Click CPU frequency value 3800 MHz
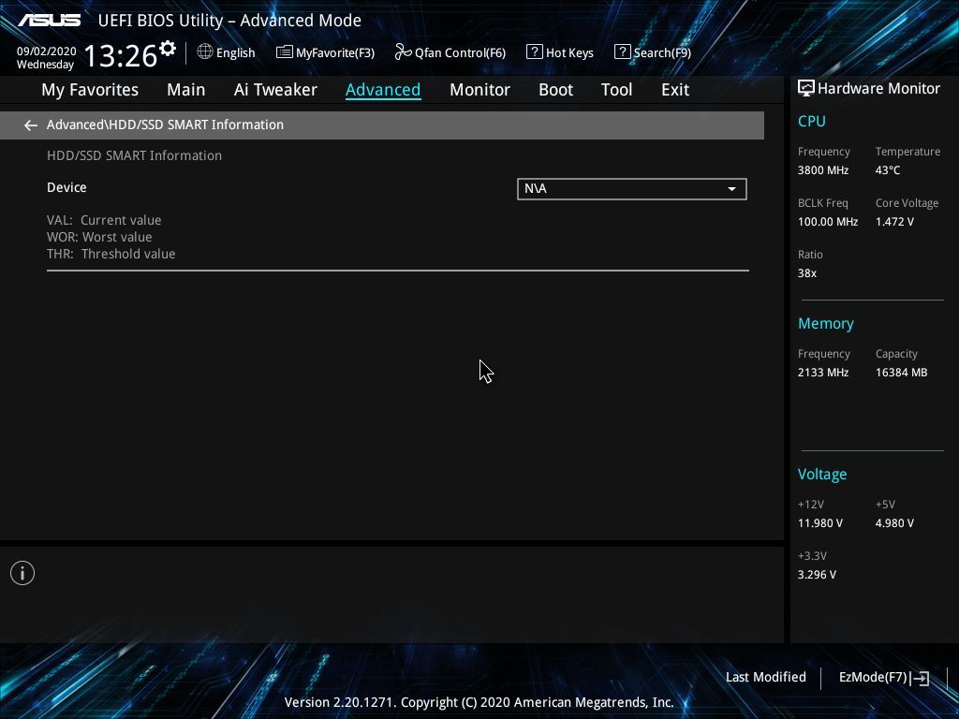 [x=823, y=170]
